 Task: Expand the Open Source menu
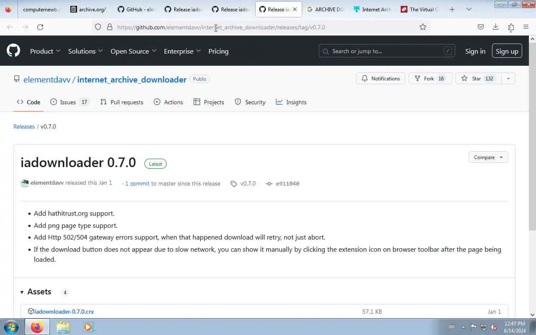134,51
